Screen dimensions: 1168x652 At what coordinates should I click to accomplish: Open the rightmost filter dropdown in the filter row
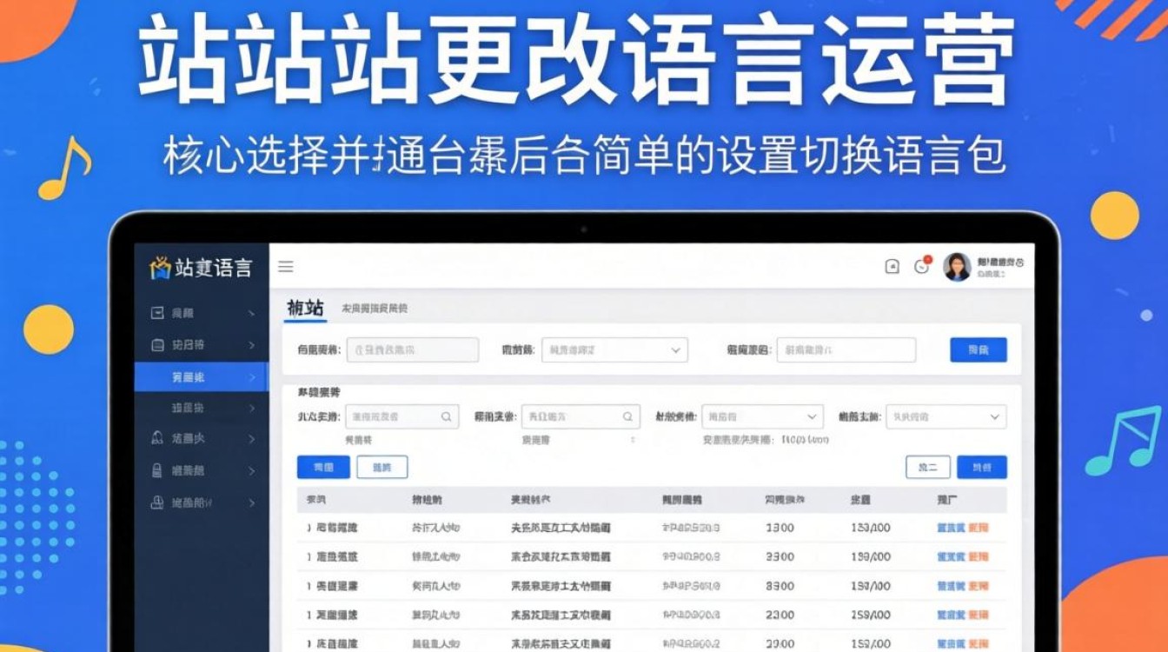coord(946,416)
